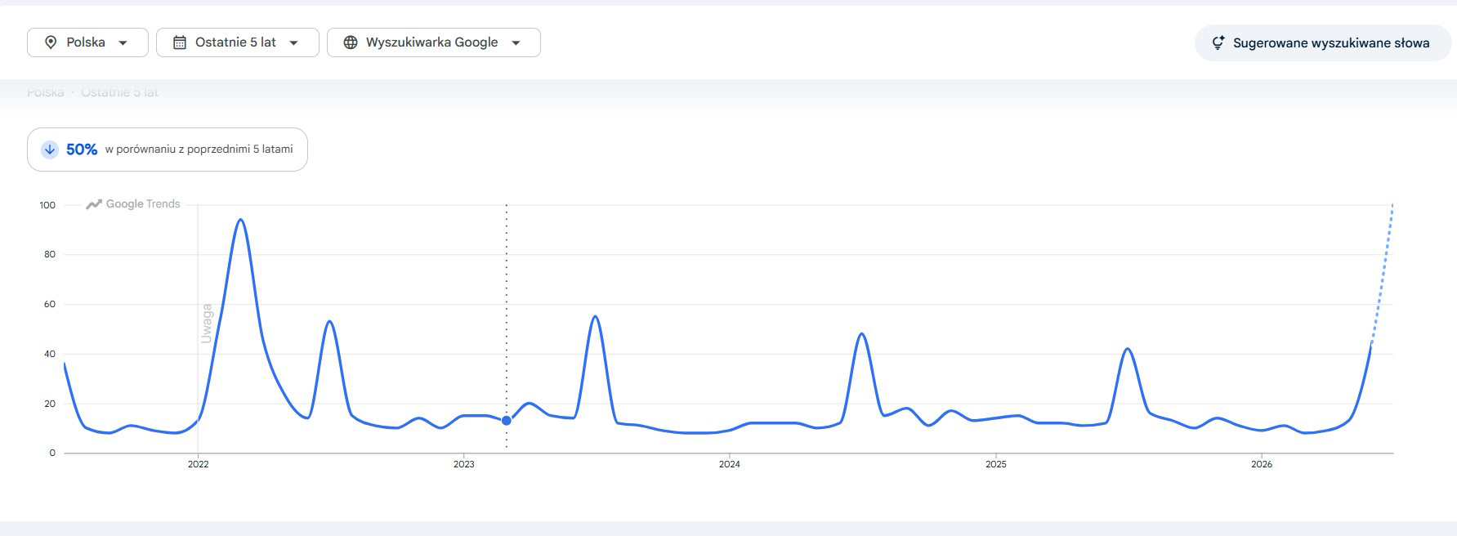Click the globe icon beside Wyszukiwarka Google
This screenshot has height=545, width=1457.
(351, 42)
